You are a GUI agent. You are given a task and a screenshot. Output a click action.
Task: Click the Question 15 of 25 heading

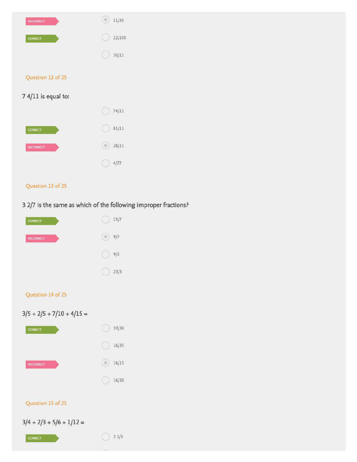pos(46,403)
